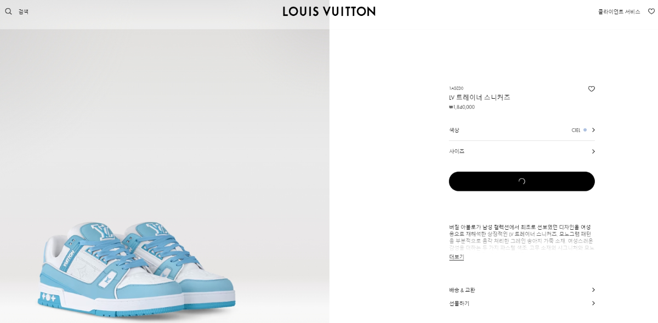This screenshot has height=323, width=658.
Task: Expand the 색상 color chevron arrow
Action: point(593,130)
